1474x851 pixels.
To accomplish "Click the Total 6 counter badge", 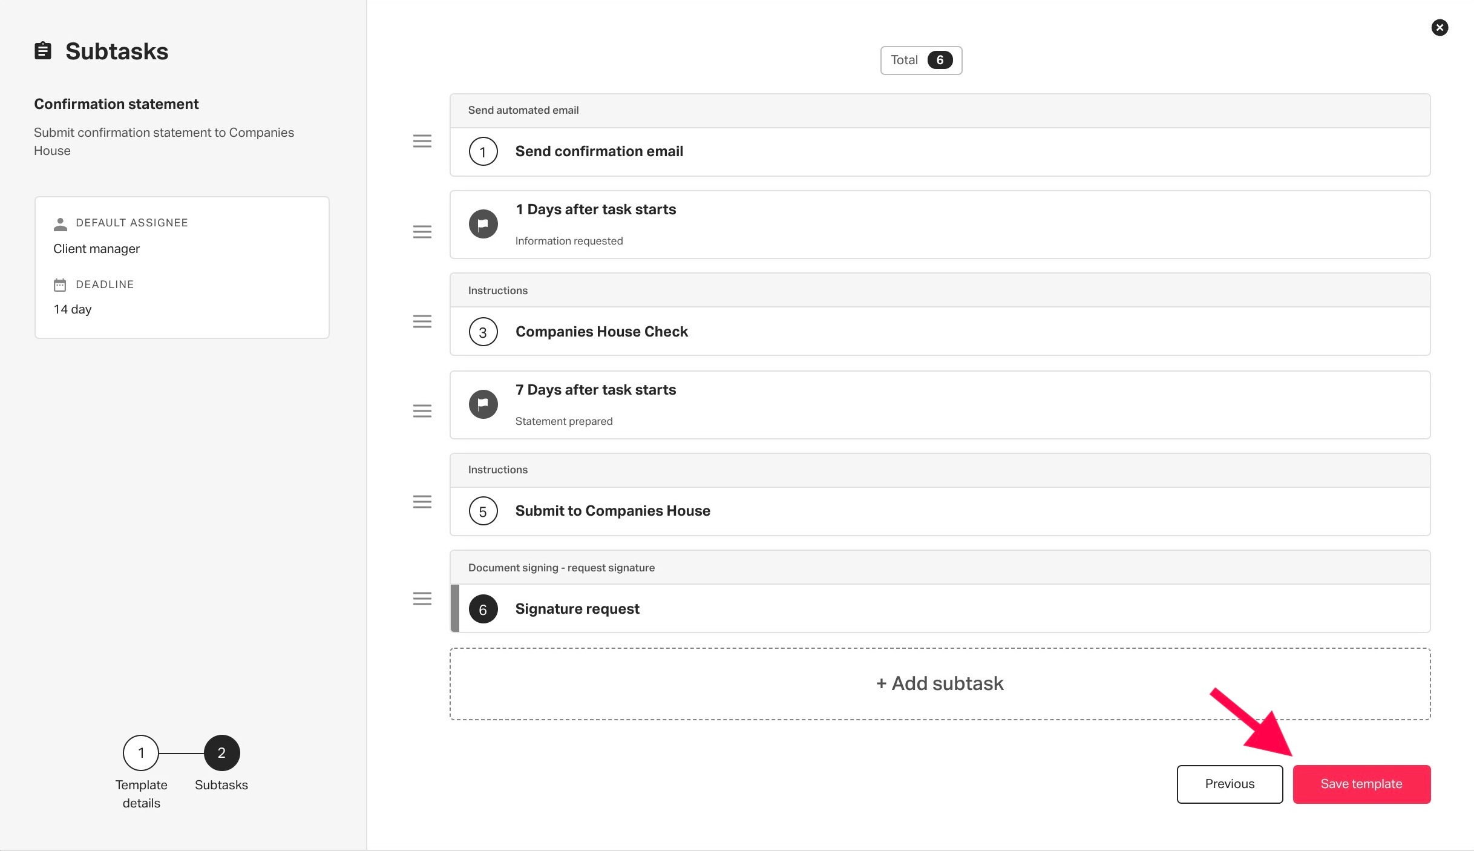I will click(x=921, y=61).
